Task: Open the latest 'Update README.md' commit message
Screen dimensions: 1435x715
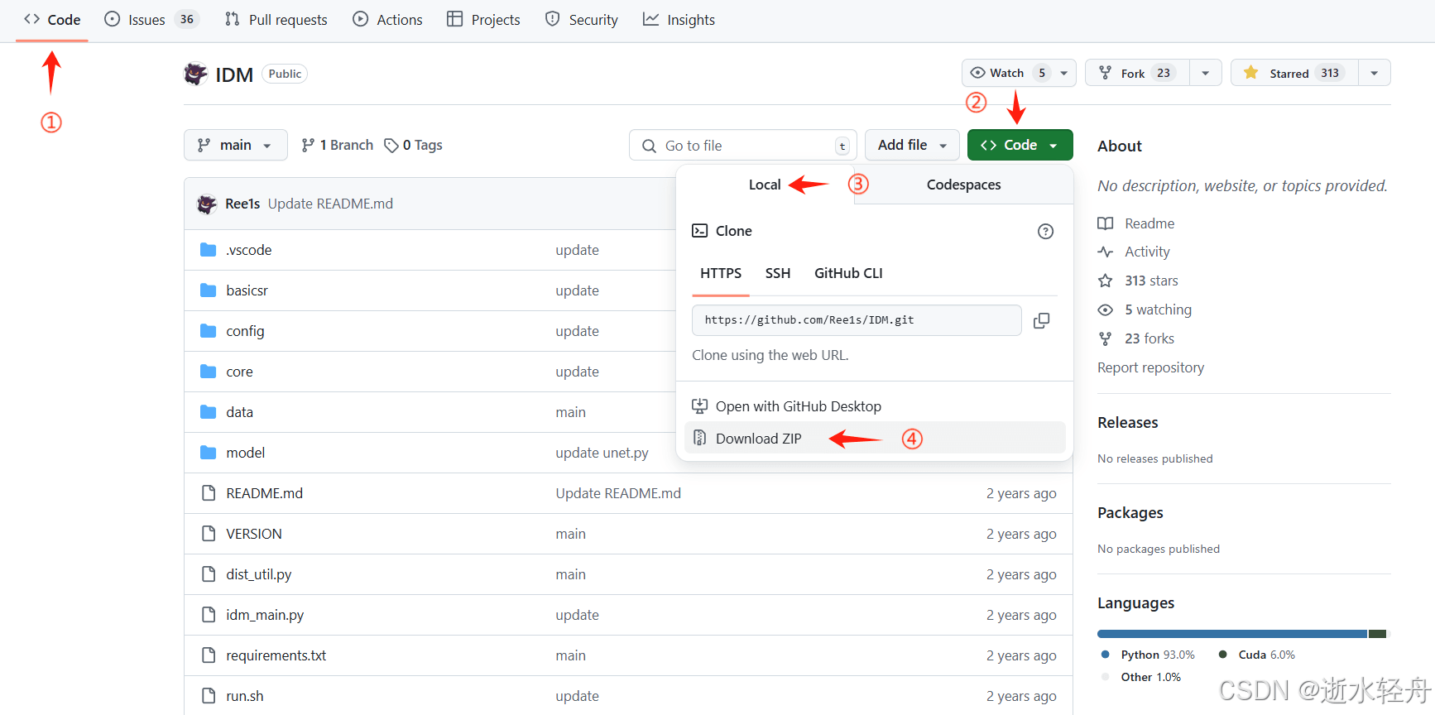Action: tap(331, 204)
